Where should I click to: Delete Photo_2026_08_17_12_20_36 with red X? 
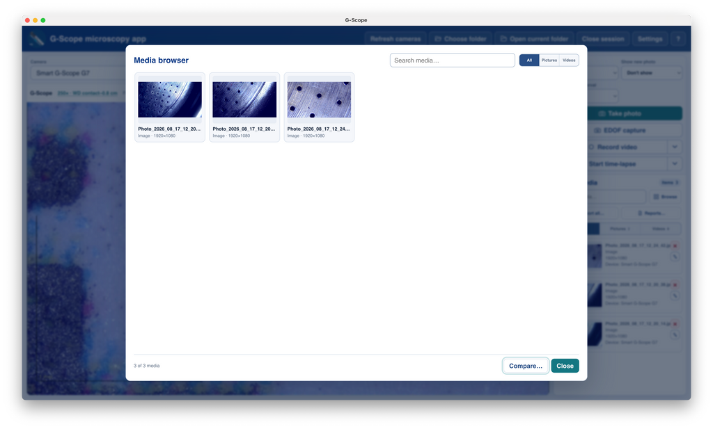click(675, 285)
